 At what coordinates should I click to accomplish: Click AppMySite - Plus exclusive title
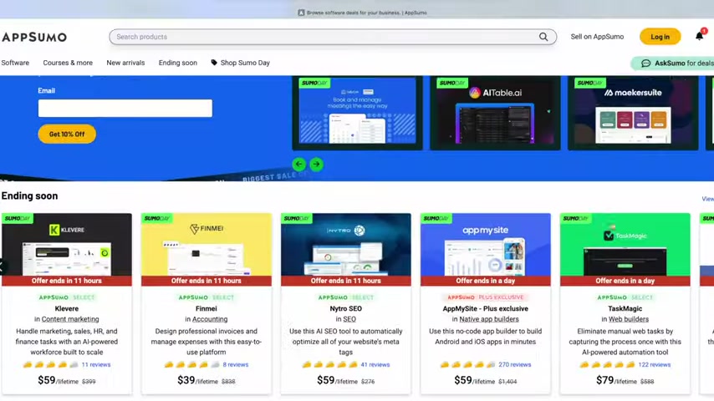tap(486, 308)
